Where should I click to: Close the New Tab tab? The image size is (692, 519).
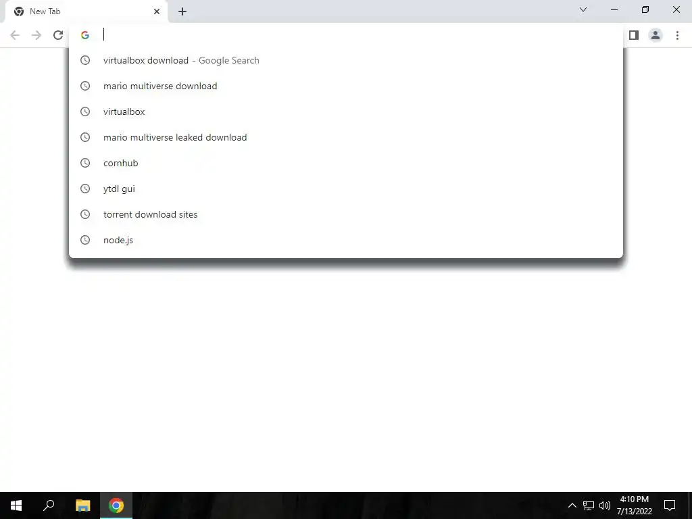[x=157, y=11]
